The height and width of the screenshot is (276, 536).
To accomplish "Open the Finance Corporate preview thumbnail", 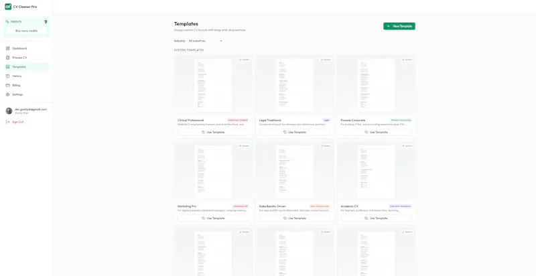I will (x=376, y=85).
